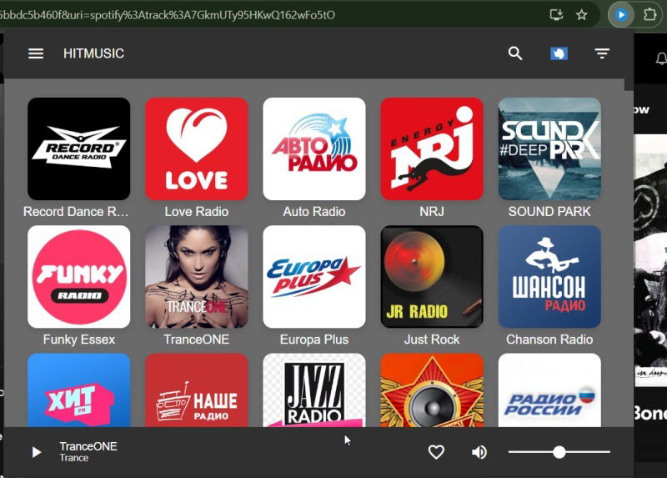The height and width of the screenshot is (478, 667).
Task: Open the browser extensions puzzle icon
Action: pos(649,15)
